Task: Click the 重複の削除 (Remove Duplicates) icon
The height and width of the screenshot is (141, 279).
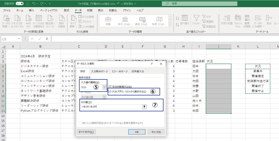Action: tap(247, 18)
